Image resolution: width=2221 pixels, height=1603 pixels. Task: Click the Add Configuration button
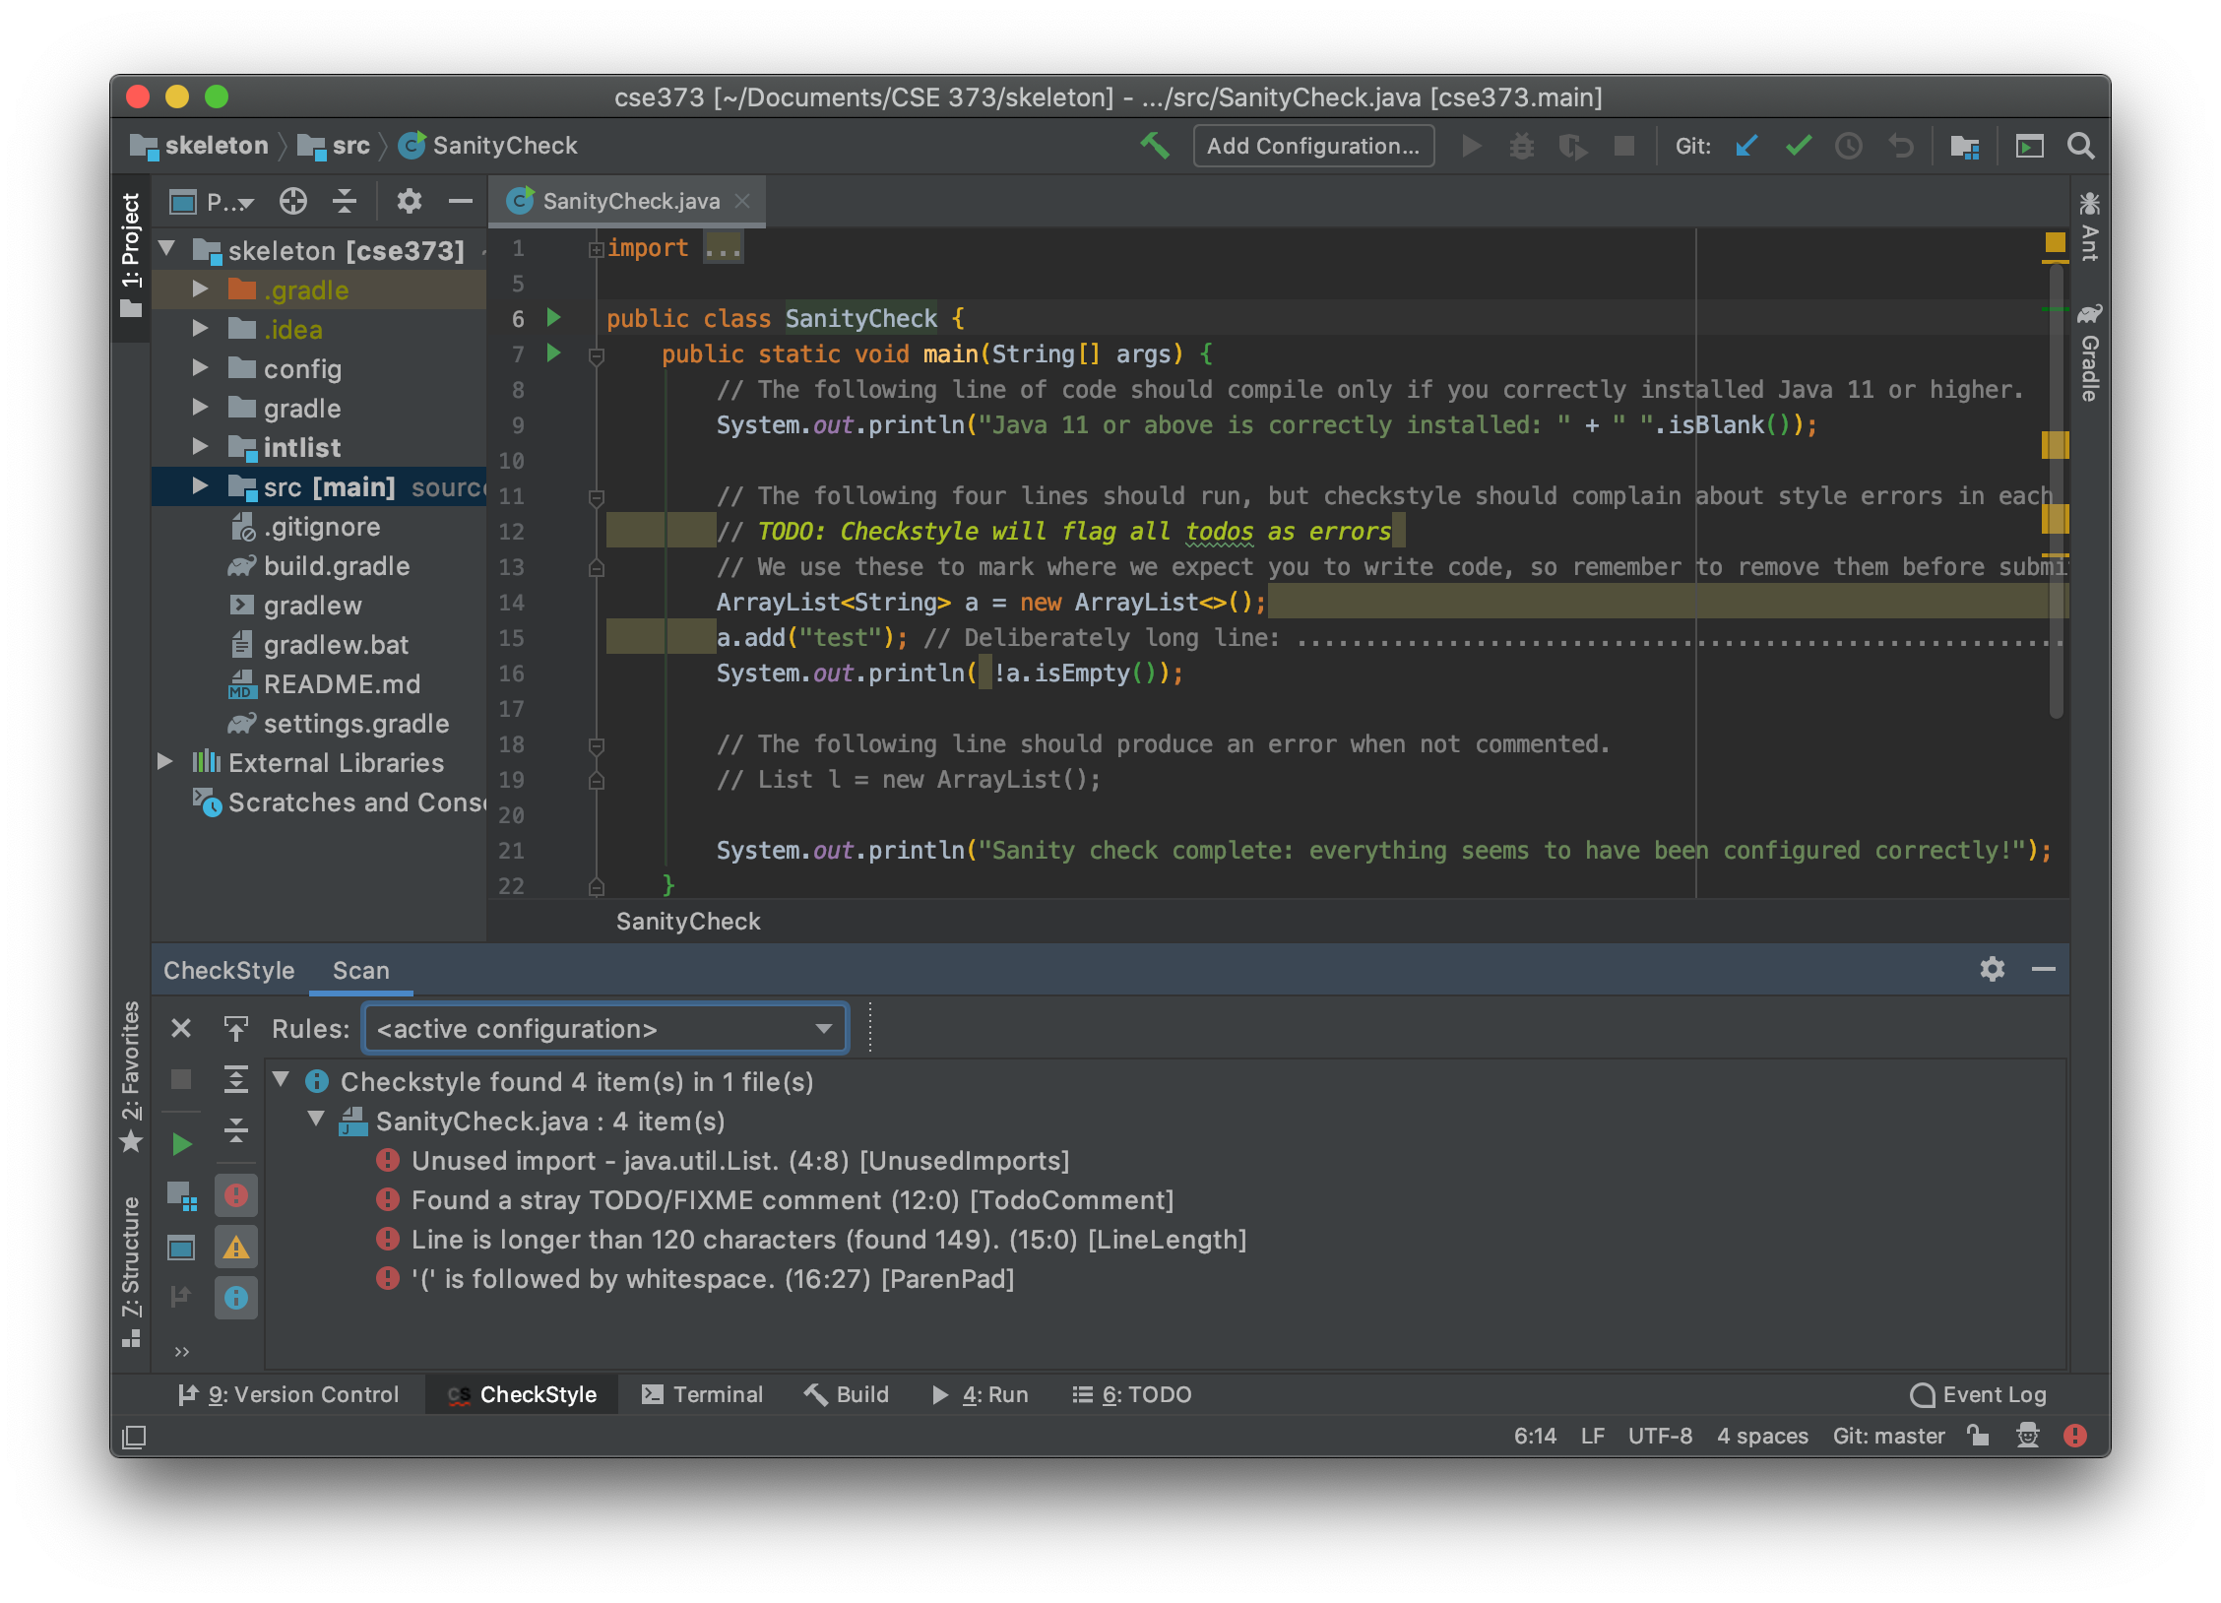[x=1313, y=145]
